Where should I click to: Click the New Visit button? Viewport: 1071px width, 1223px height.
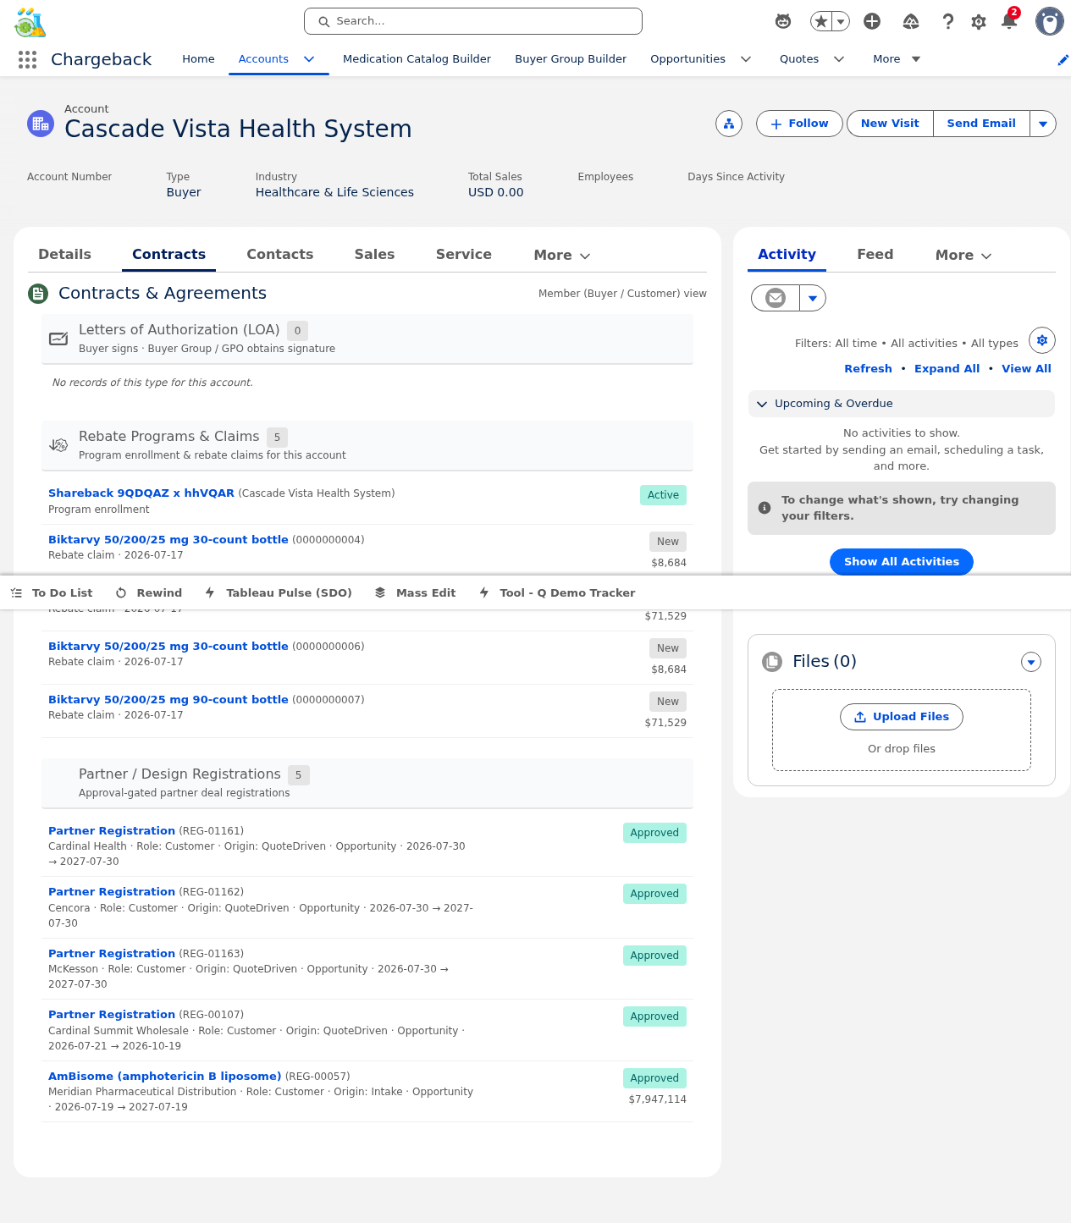pyautogui.click(x=890, y=124)
